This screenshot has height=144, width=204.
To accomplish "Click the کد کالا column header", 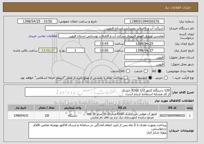I will pyautogui.click(x=172, y=108).
